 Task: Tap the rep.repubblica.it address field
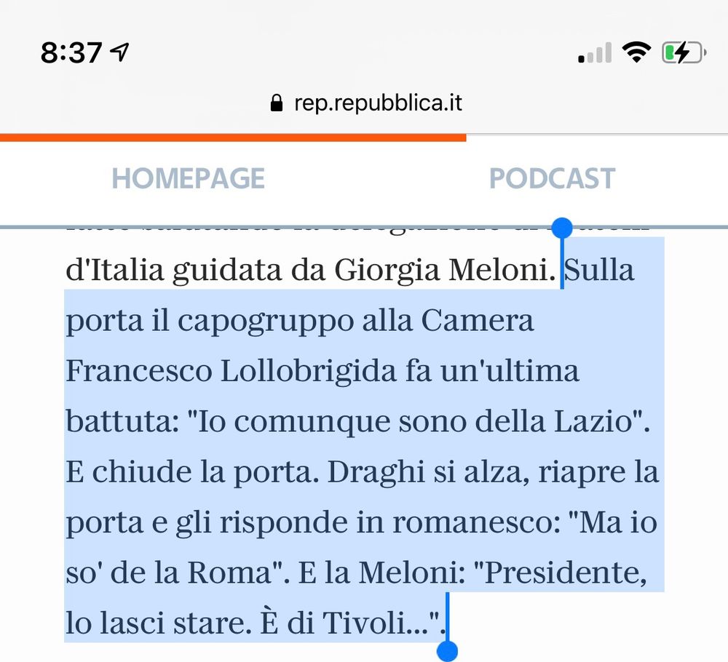tap(366, 103)
